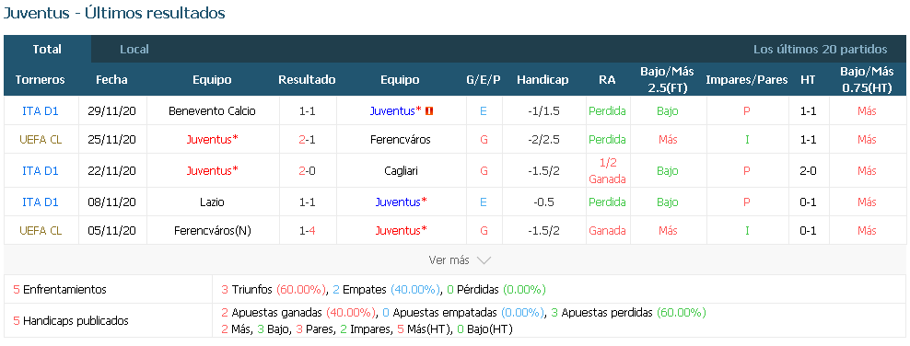Screen dimensions: 910x346
Task: Click the red card icon beside Juventus
Action: [429, 110]
